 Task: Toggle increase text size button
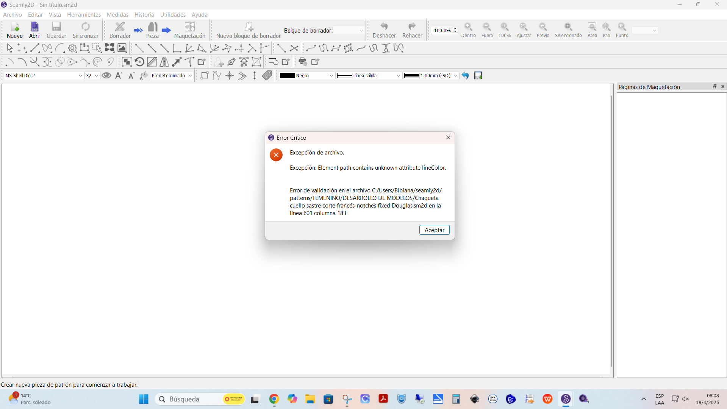click(x=119, y=75)
